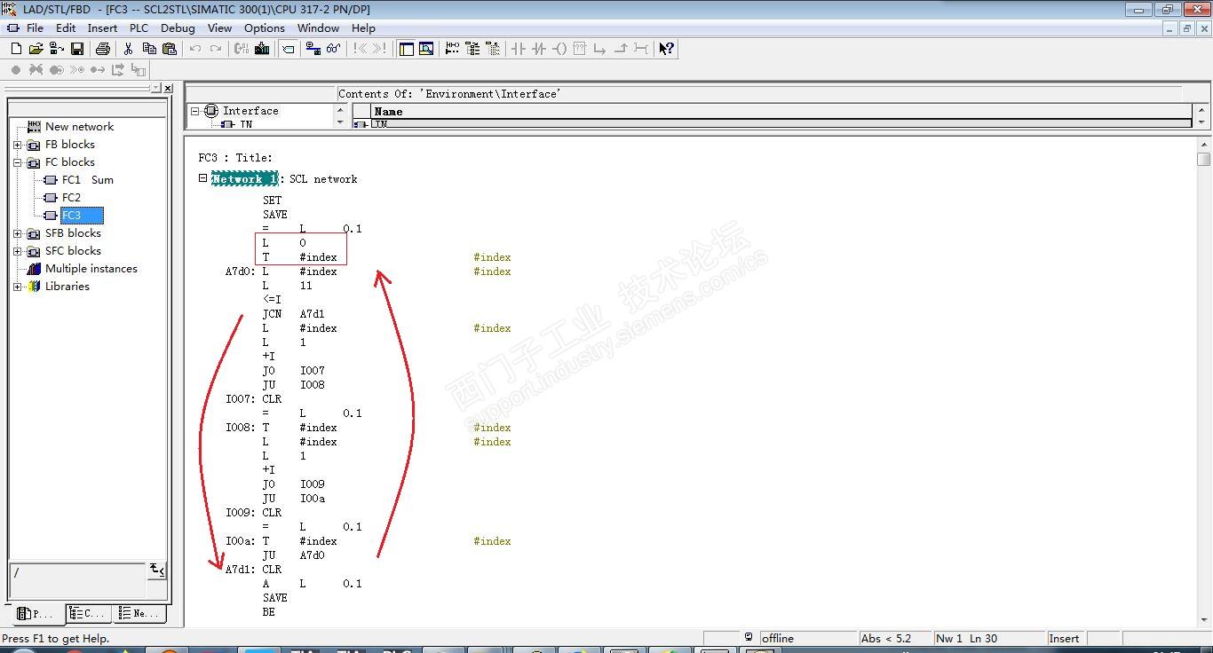Click the search button beside the overview field
This screenshot has width=1213, height=653.
[157, 570]
